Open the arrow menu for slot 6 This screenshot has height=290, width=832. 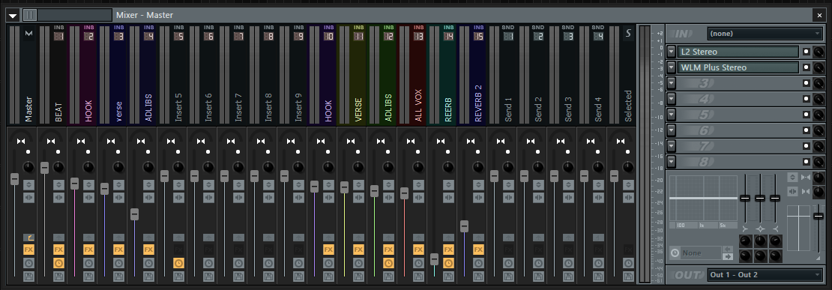(x=672, y=130)
